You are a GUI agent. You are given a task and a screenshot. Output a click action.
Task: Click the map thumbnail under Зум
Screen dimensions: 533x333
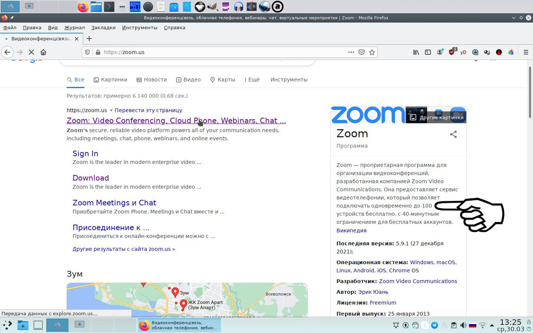click(187, 300)
